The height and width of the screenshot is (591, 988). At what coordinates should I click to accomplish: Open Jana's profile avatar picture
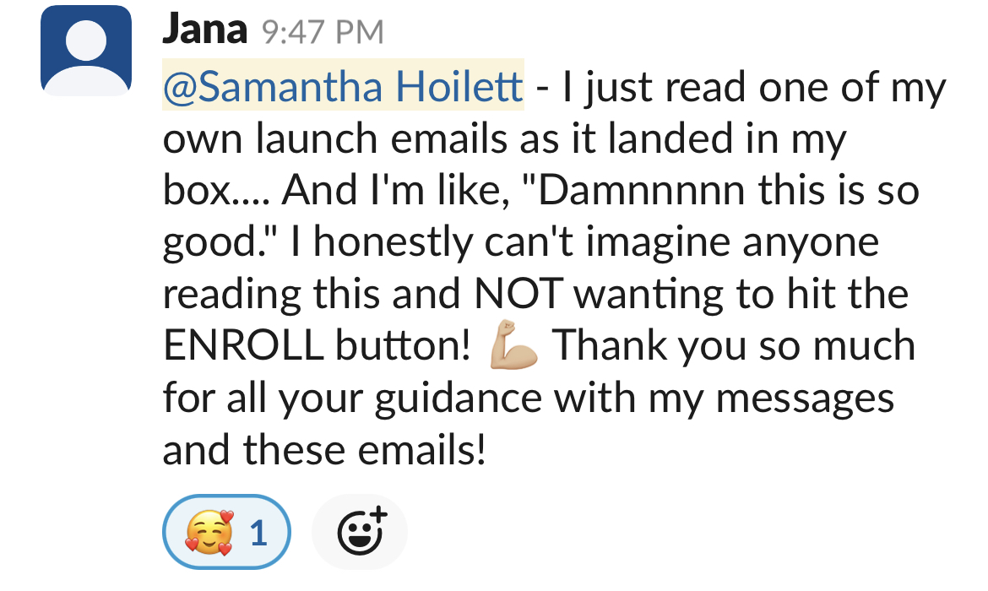85,51
